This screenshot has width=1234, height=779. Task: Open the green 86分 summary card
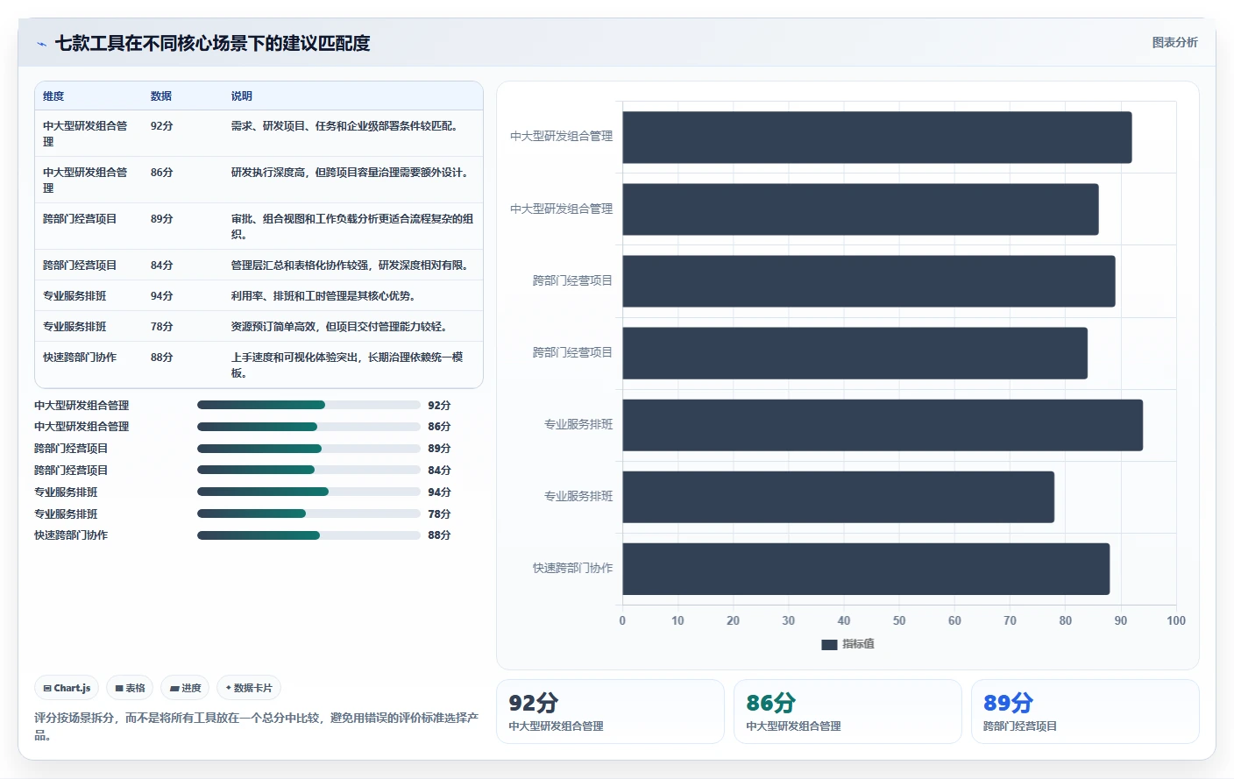click(x=847, y=712)
